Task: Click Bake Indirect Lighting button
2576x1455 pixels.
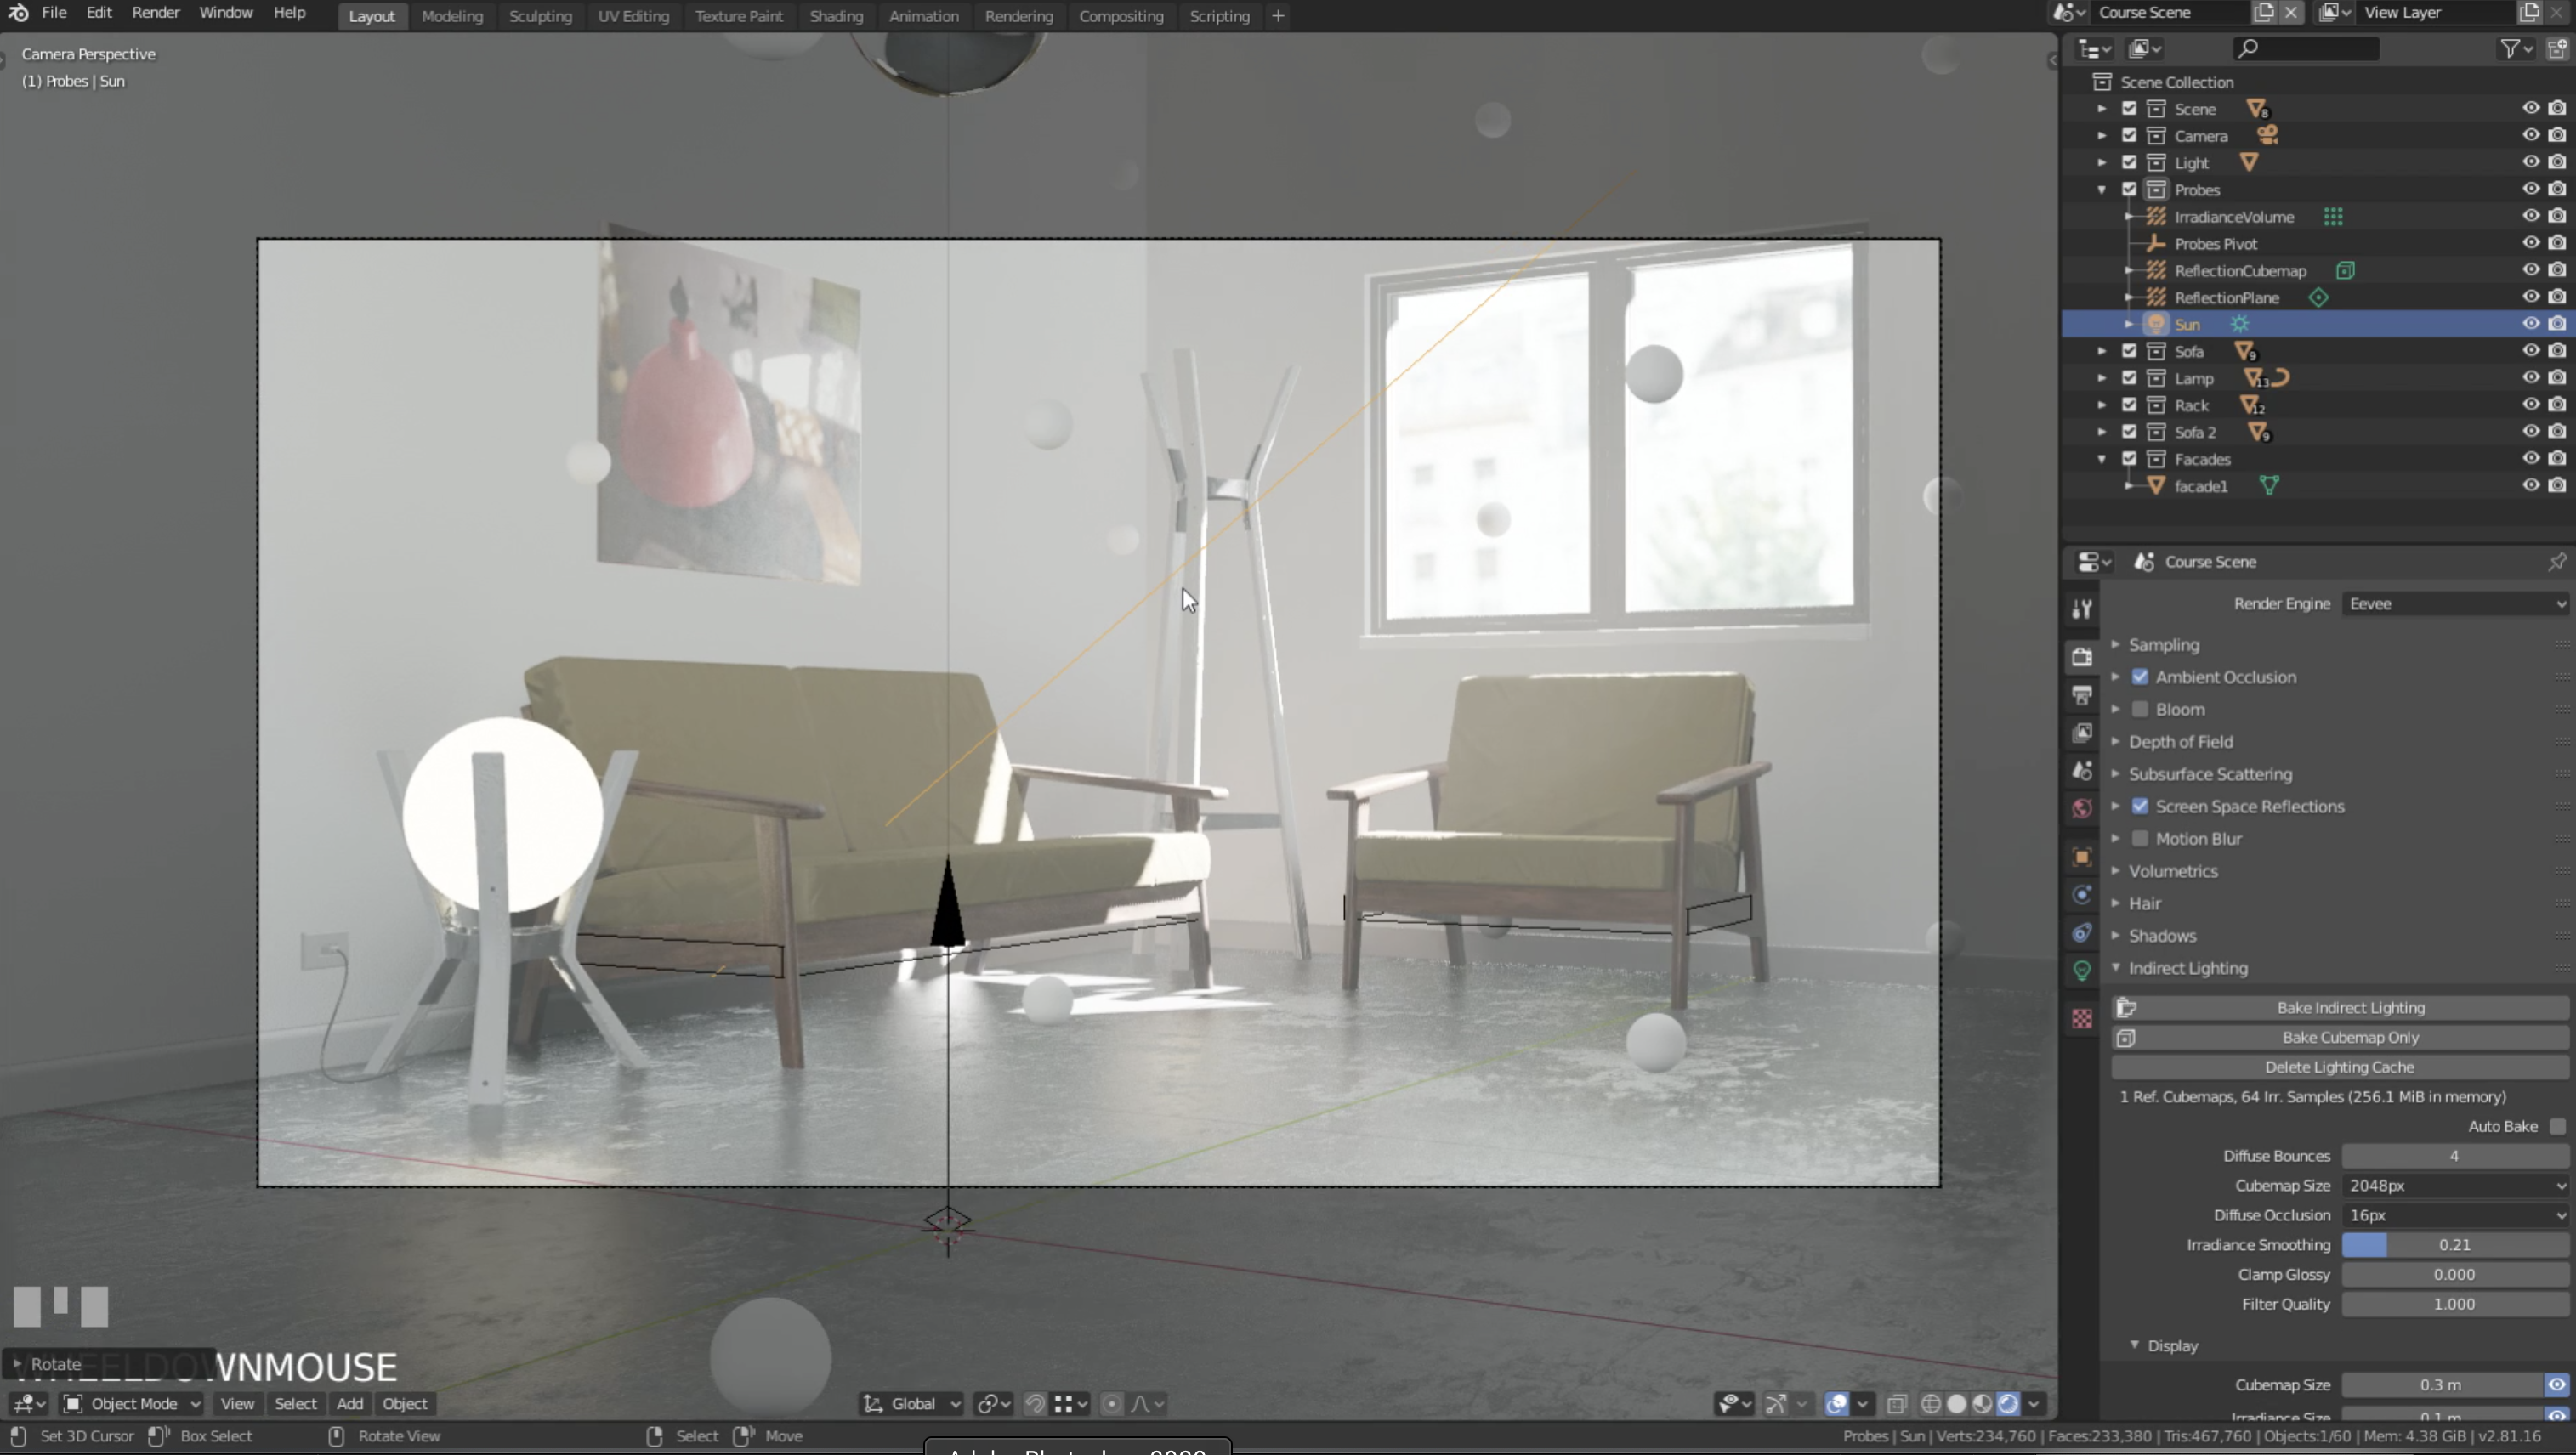Action: (2350, 1008)
